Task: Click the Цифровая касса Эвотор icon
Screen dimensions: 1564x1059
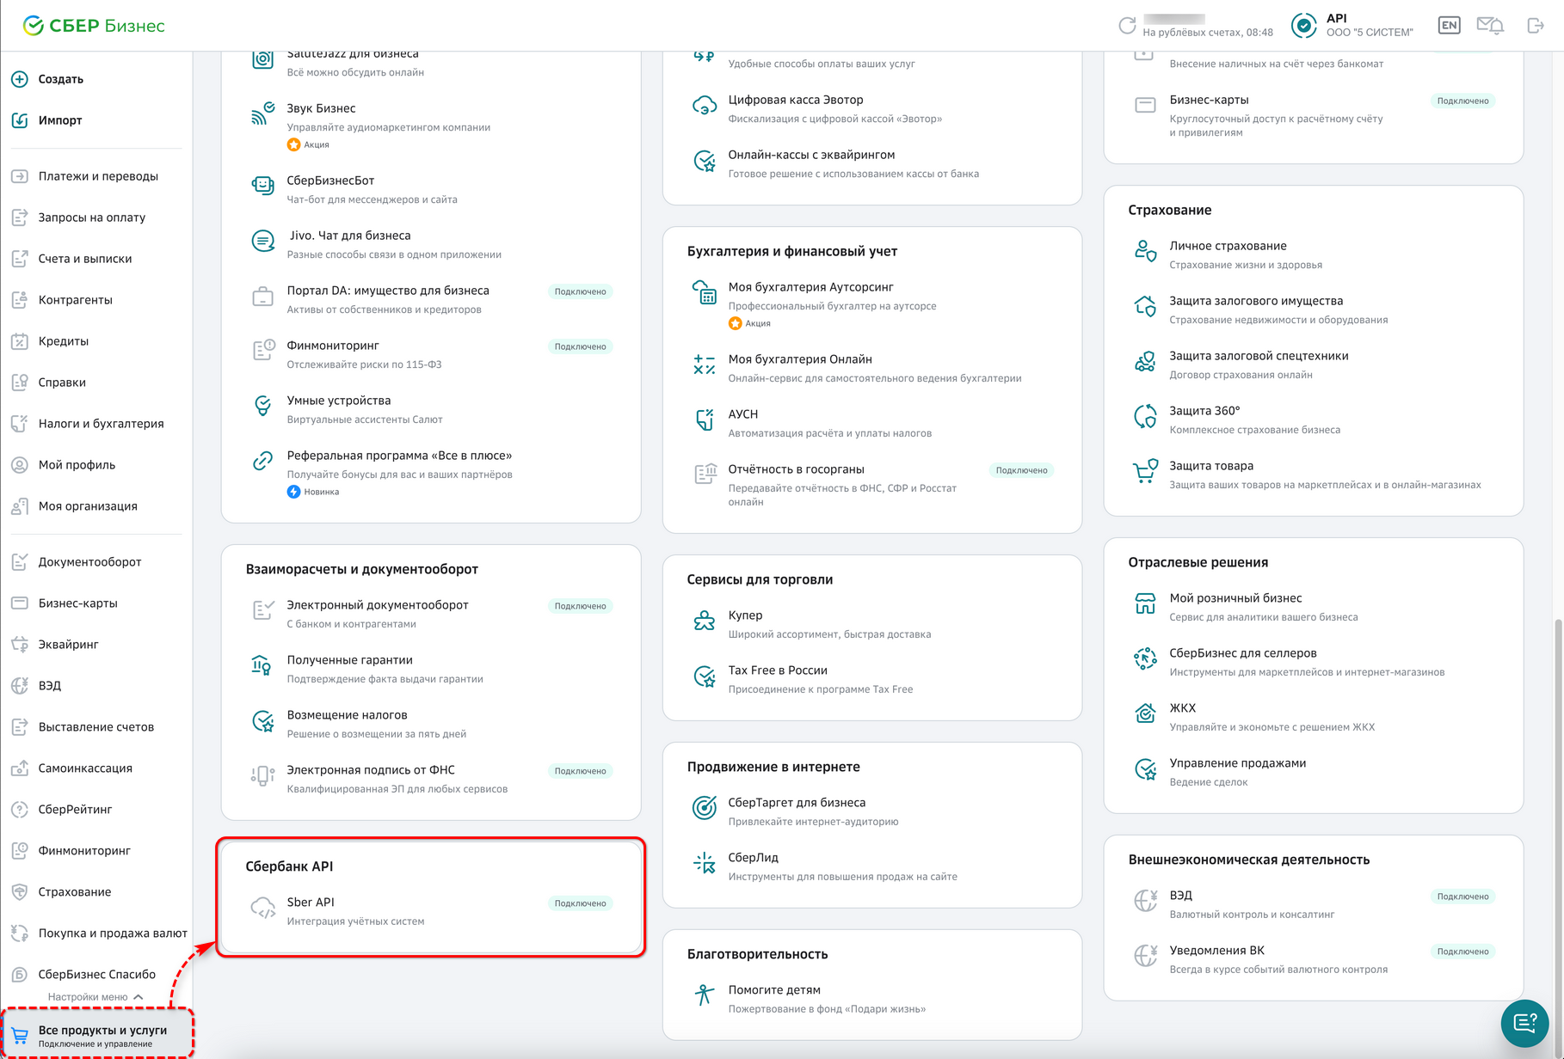Action: (705, 105)
